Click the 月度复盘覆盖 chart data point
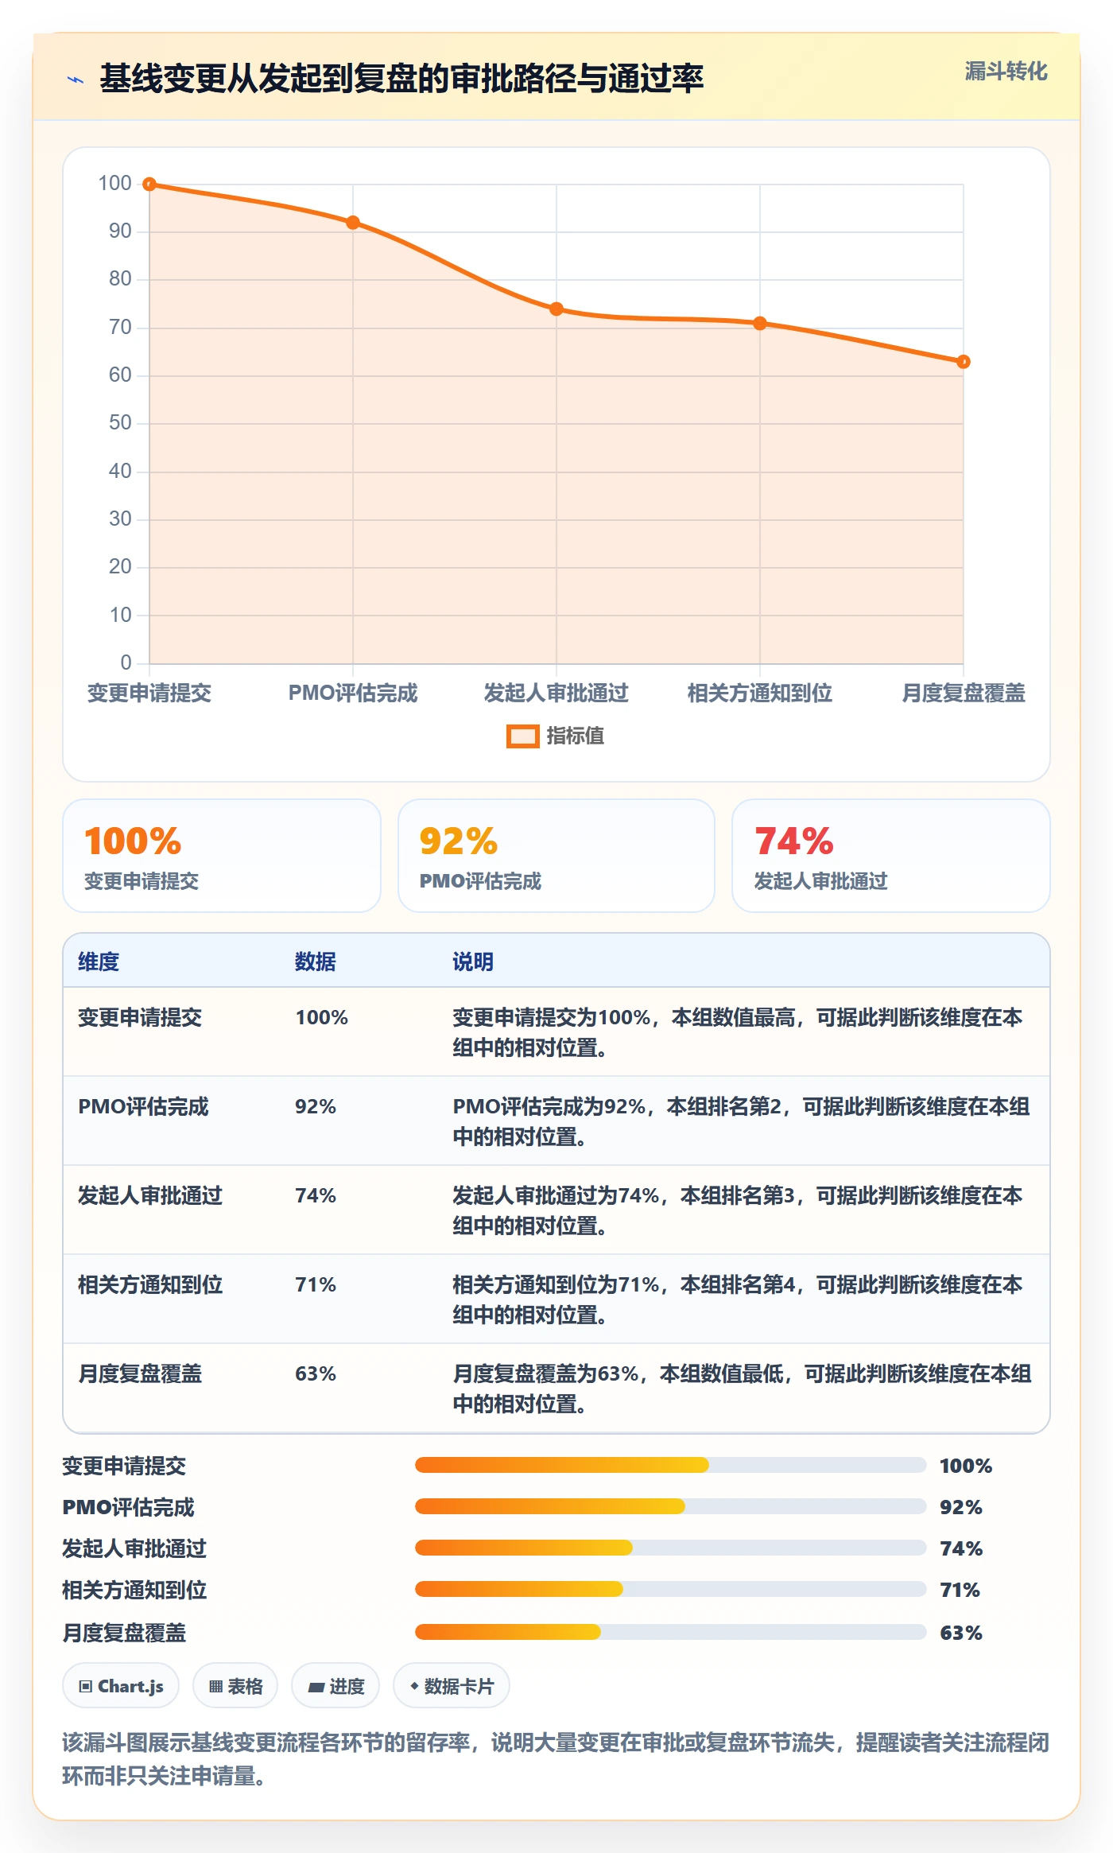The height and width of the screenshot is (1853, 1113). (964, 362)
